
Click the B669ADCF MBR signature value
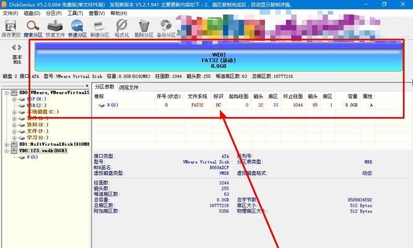tap(219, 167)
